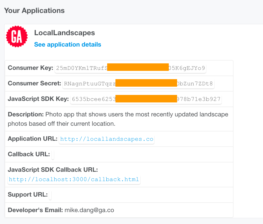Click the Description text about photo app
263x224 pixels.
(x=118, y=119)
